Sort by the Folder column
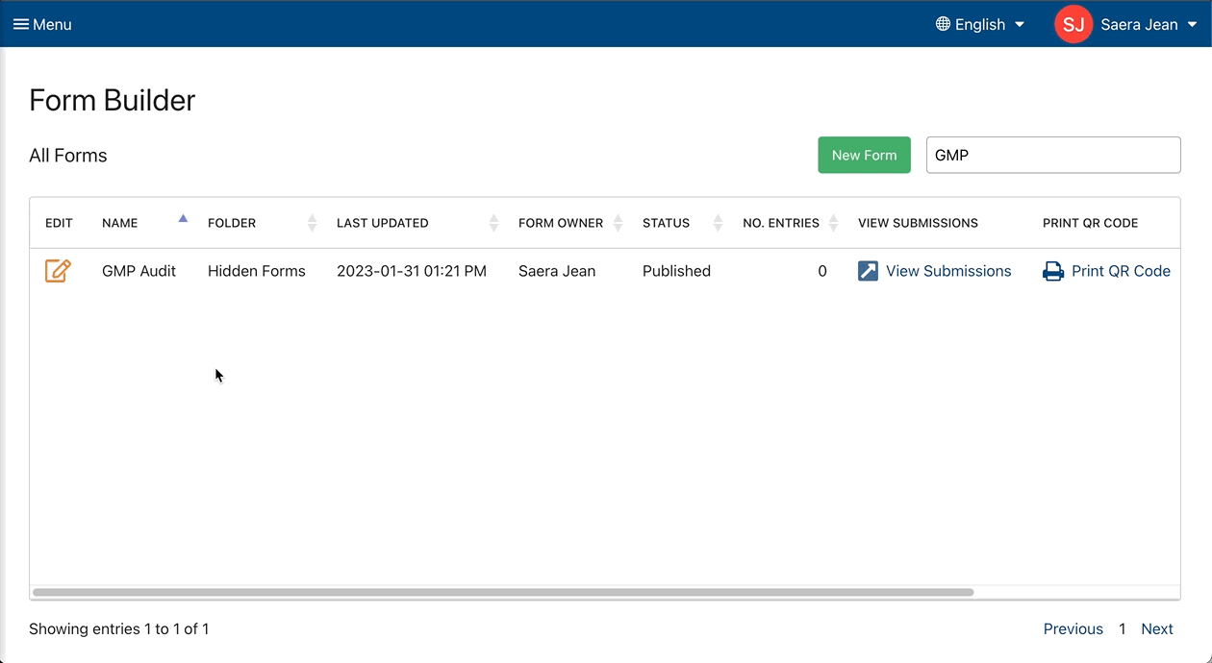1212x663 pixels. [x=262, y=223]
